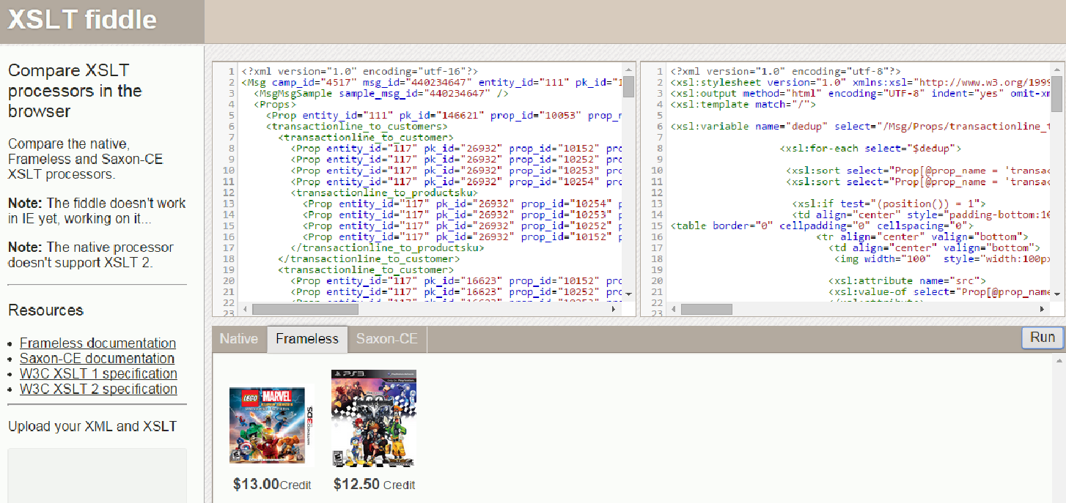Click the upload box under Upload your XML
The image size is (1066, 503).
(x=97, y=476)
